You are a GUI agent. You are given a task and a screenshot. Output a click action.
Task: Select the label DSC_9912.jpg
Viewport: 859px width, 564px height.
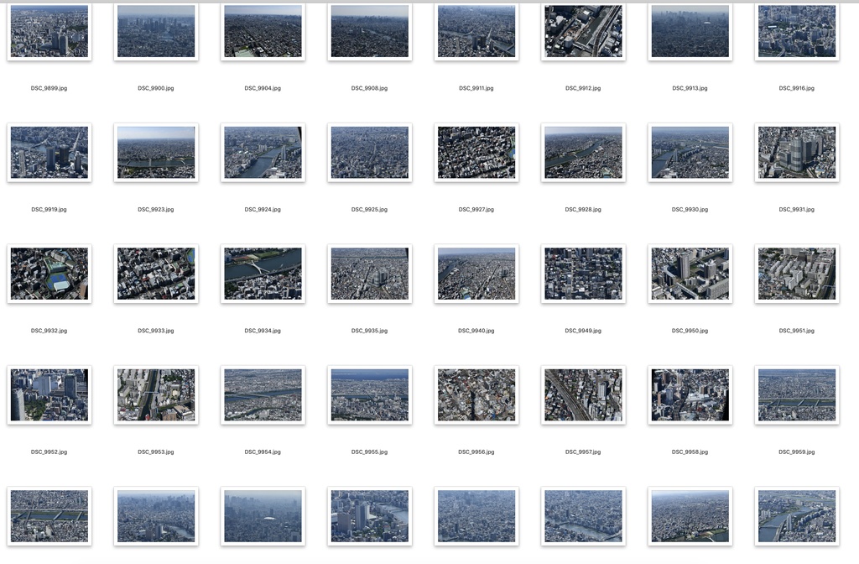584,88
